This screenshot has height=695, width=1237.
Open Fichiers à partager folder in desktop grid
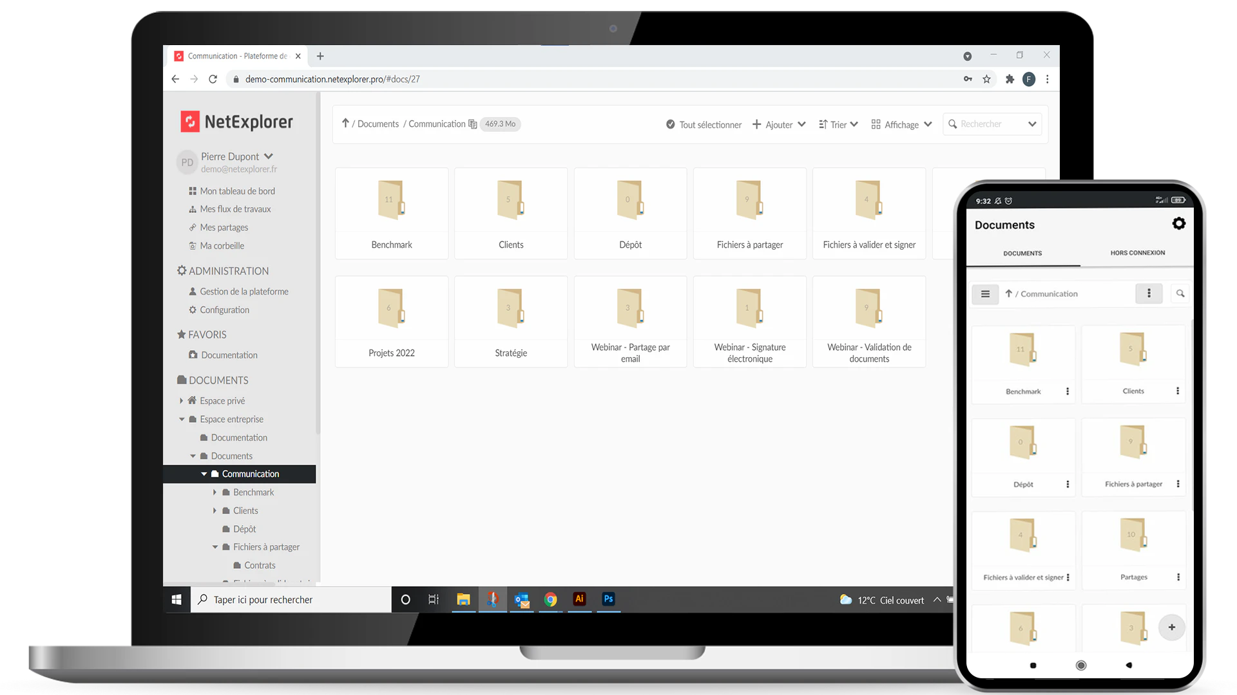click(750, 213)
